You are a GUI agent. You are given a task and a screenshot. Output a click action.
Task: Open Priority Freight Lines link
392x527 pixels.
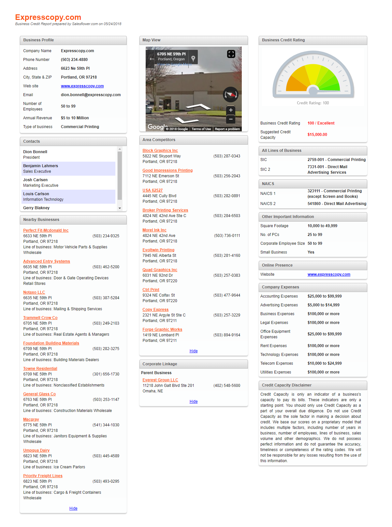[43, 476]
